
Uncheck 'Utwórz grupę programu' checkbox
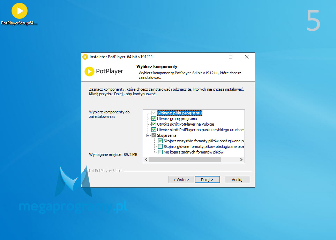(x=154, y=119)
